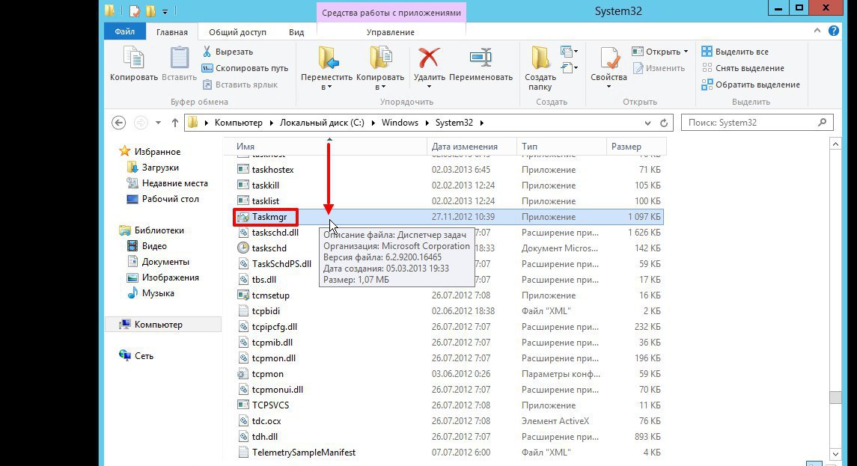Click the Paste (Вставить) ribbon icon
This screenshot has height=466, width=857.
[x=179, y=58]
